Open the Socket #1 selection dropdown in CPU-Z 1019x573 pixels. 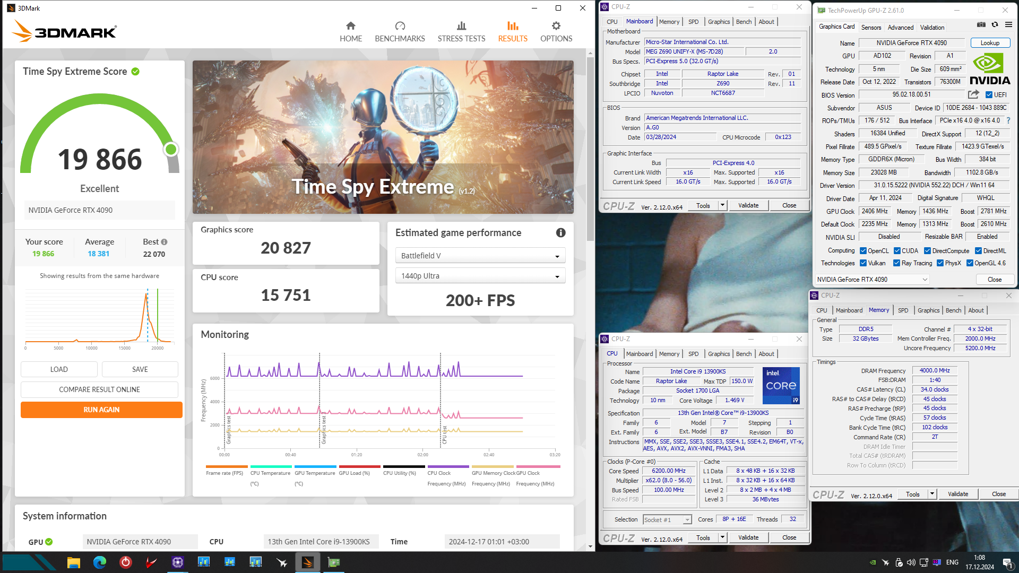[x=667, y=520]
